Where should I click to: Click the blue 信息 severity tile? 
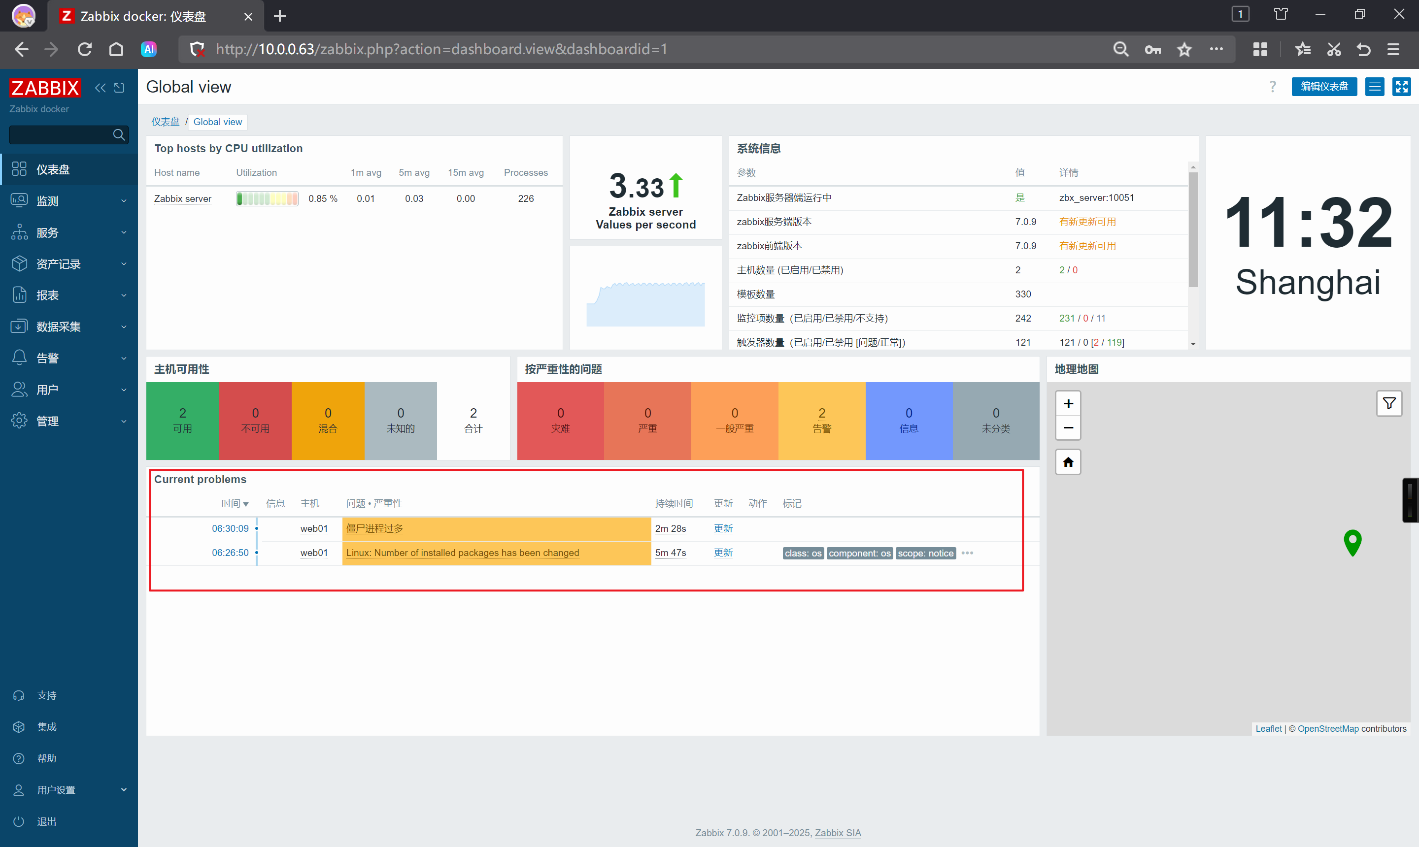point(909,421)
